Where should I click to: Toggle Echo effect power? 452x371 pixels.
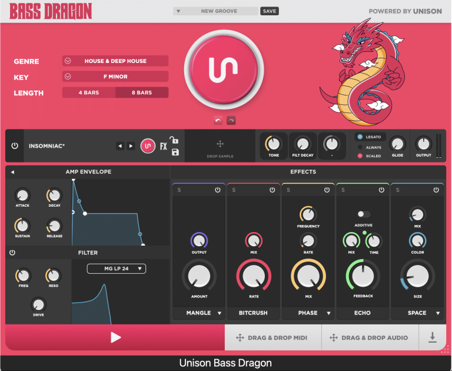point(381,190)
